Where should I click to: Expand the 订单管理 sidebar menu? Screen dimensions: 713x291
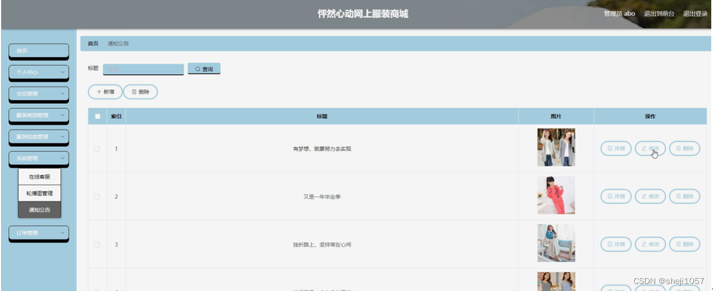[x=39, y=233]
